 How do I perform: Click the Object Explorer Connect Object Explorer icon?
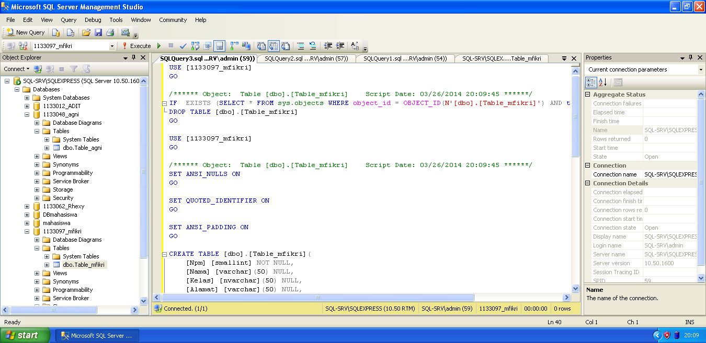[38, 69]
